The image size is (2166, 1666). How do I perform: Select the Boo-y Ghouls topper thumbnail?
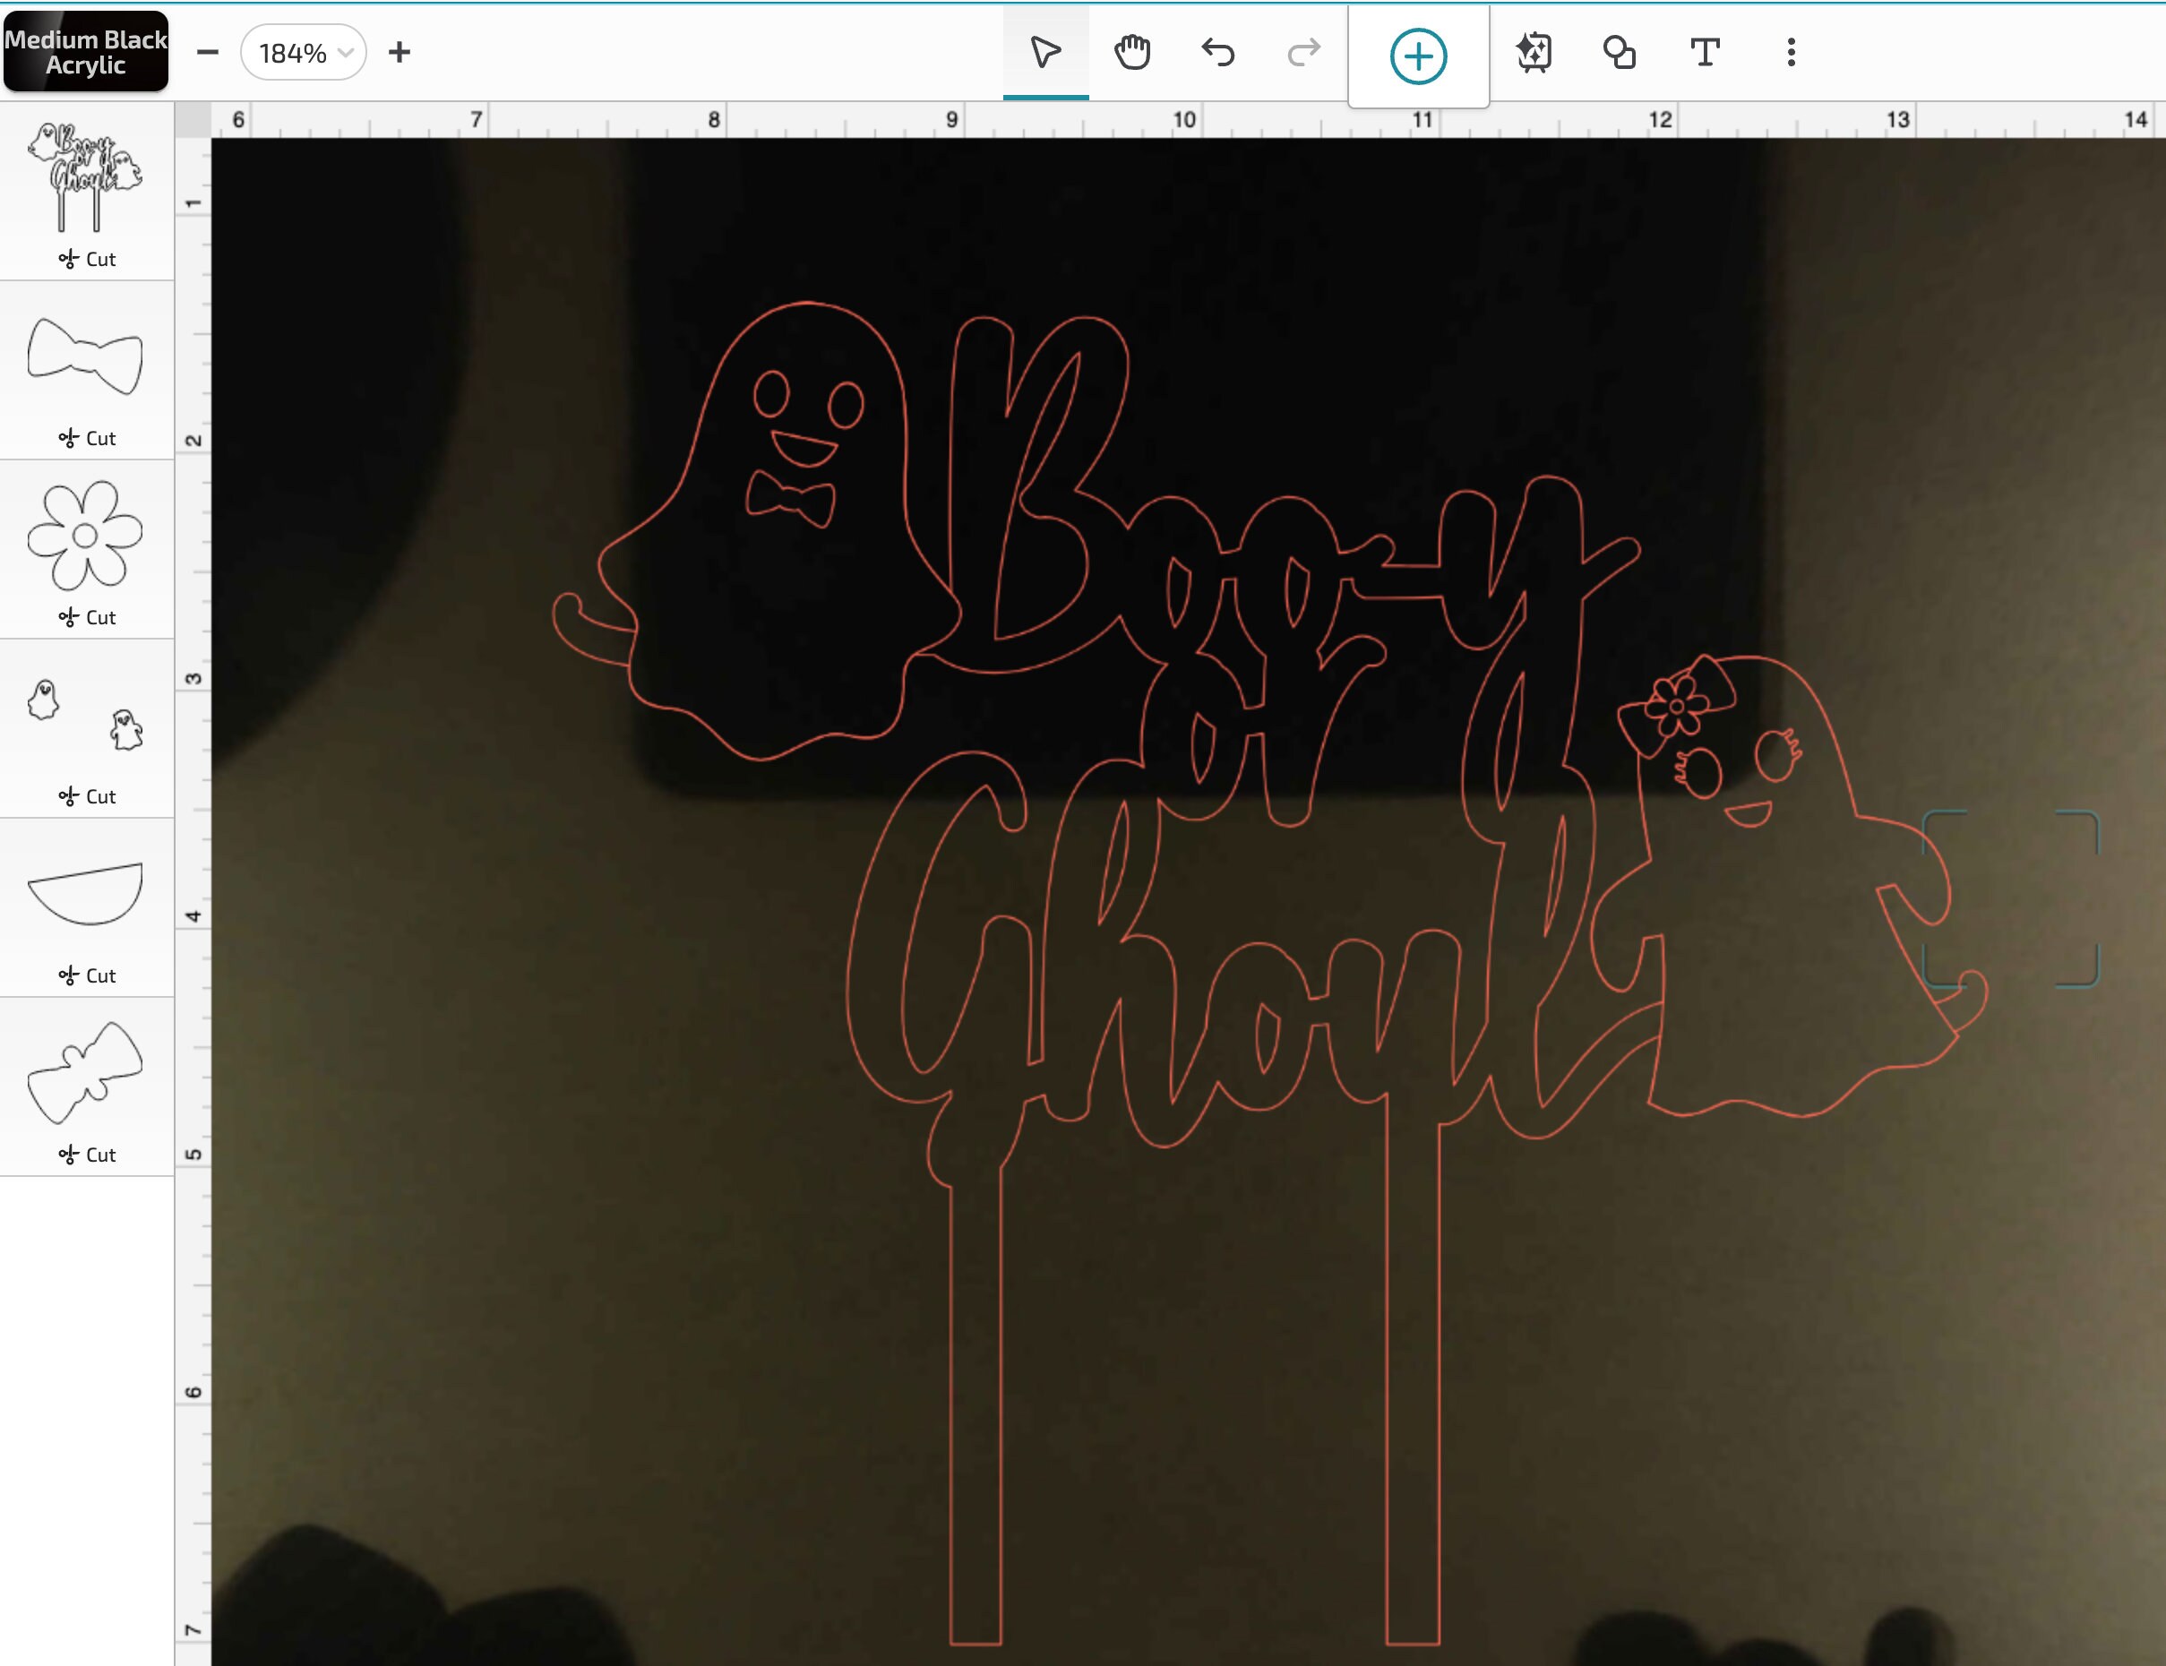(85, 176)
